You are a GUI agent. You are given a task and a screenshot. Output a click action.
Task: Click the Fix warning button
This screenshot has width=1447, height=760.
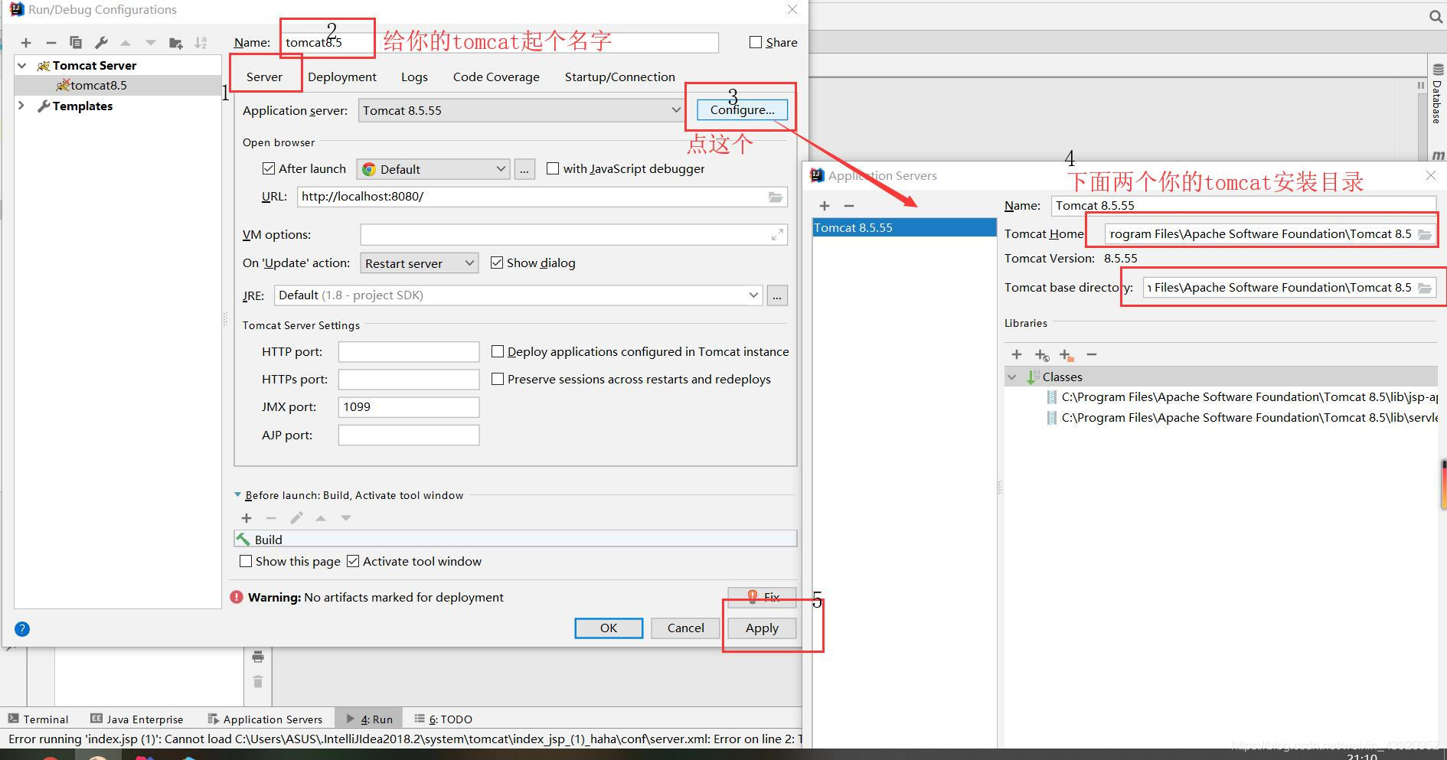pos(762,597)
